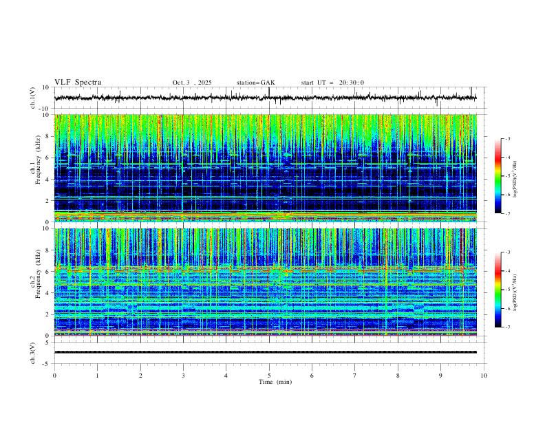Click the "-7" tick on ch.1 colorbar
Viewport: 545px width, 421px height.
(508, 214)
